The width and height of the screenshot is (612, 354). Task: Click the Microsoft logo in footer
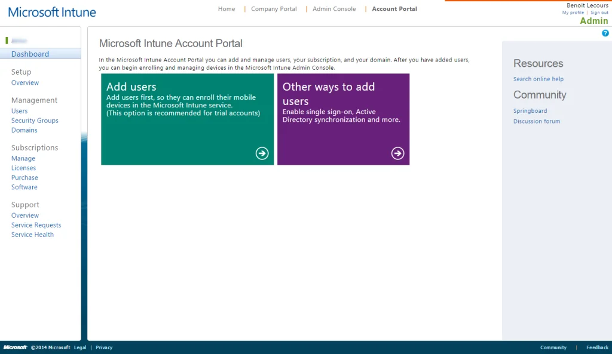[x=15, y=347]
